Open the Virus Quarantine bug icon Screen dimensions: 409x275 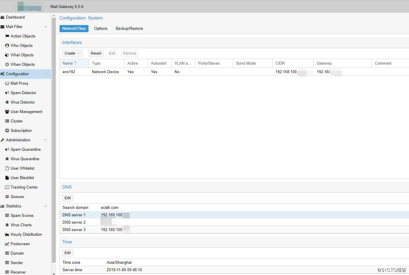(7, 159)
